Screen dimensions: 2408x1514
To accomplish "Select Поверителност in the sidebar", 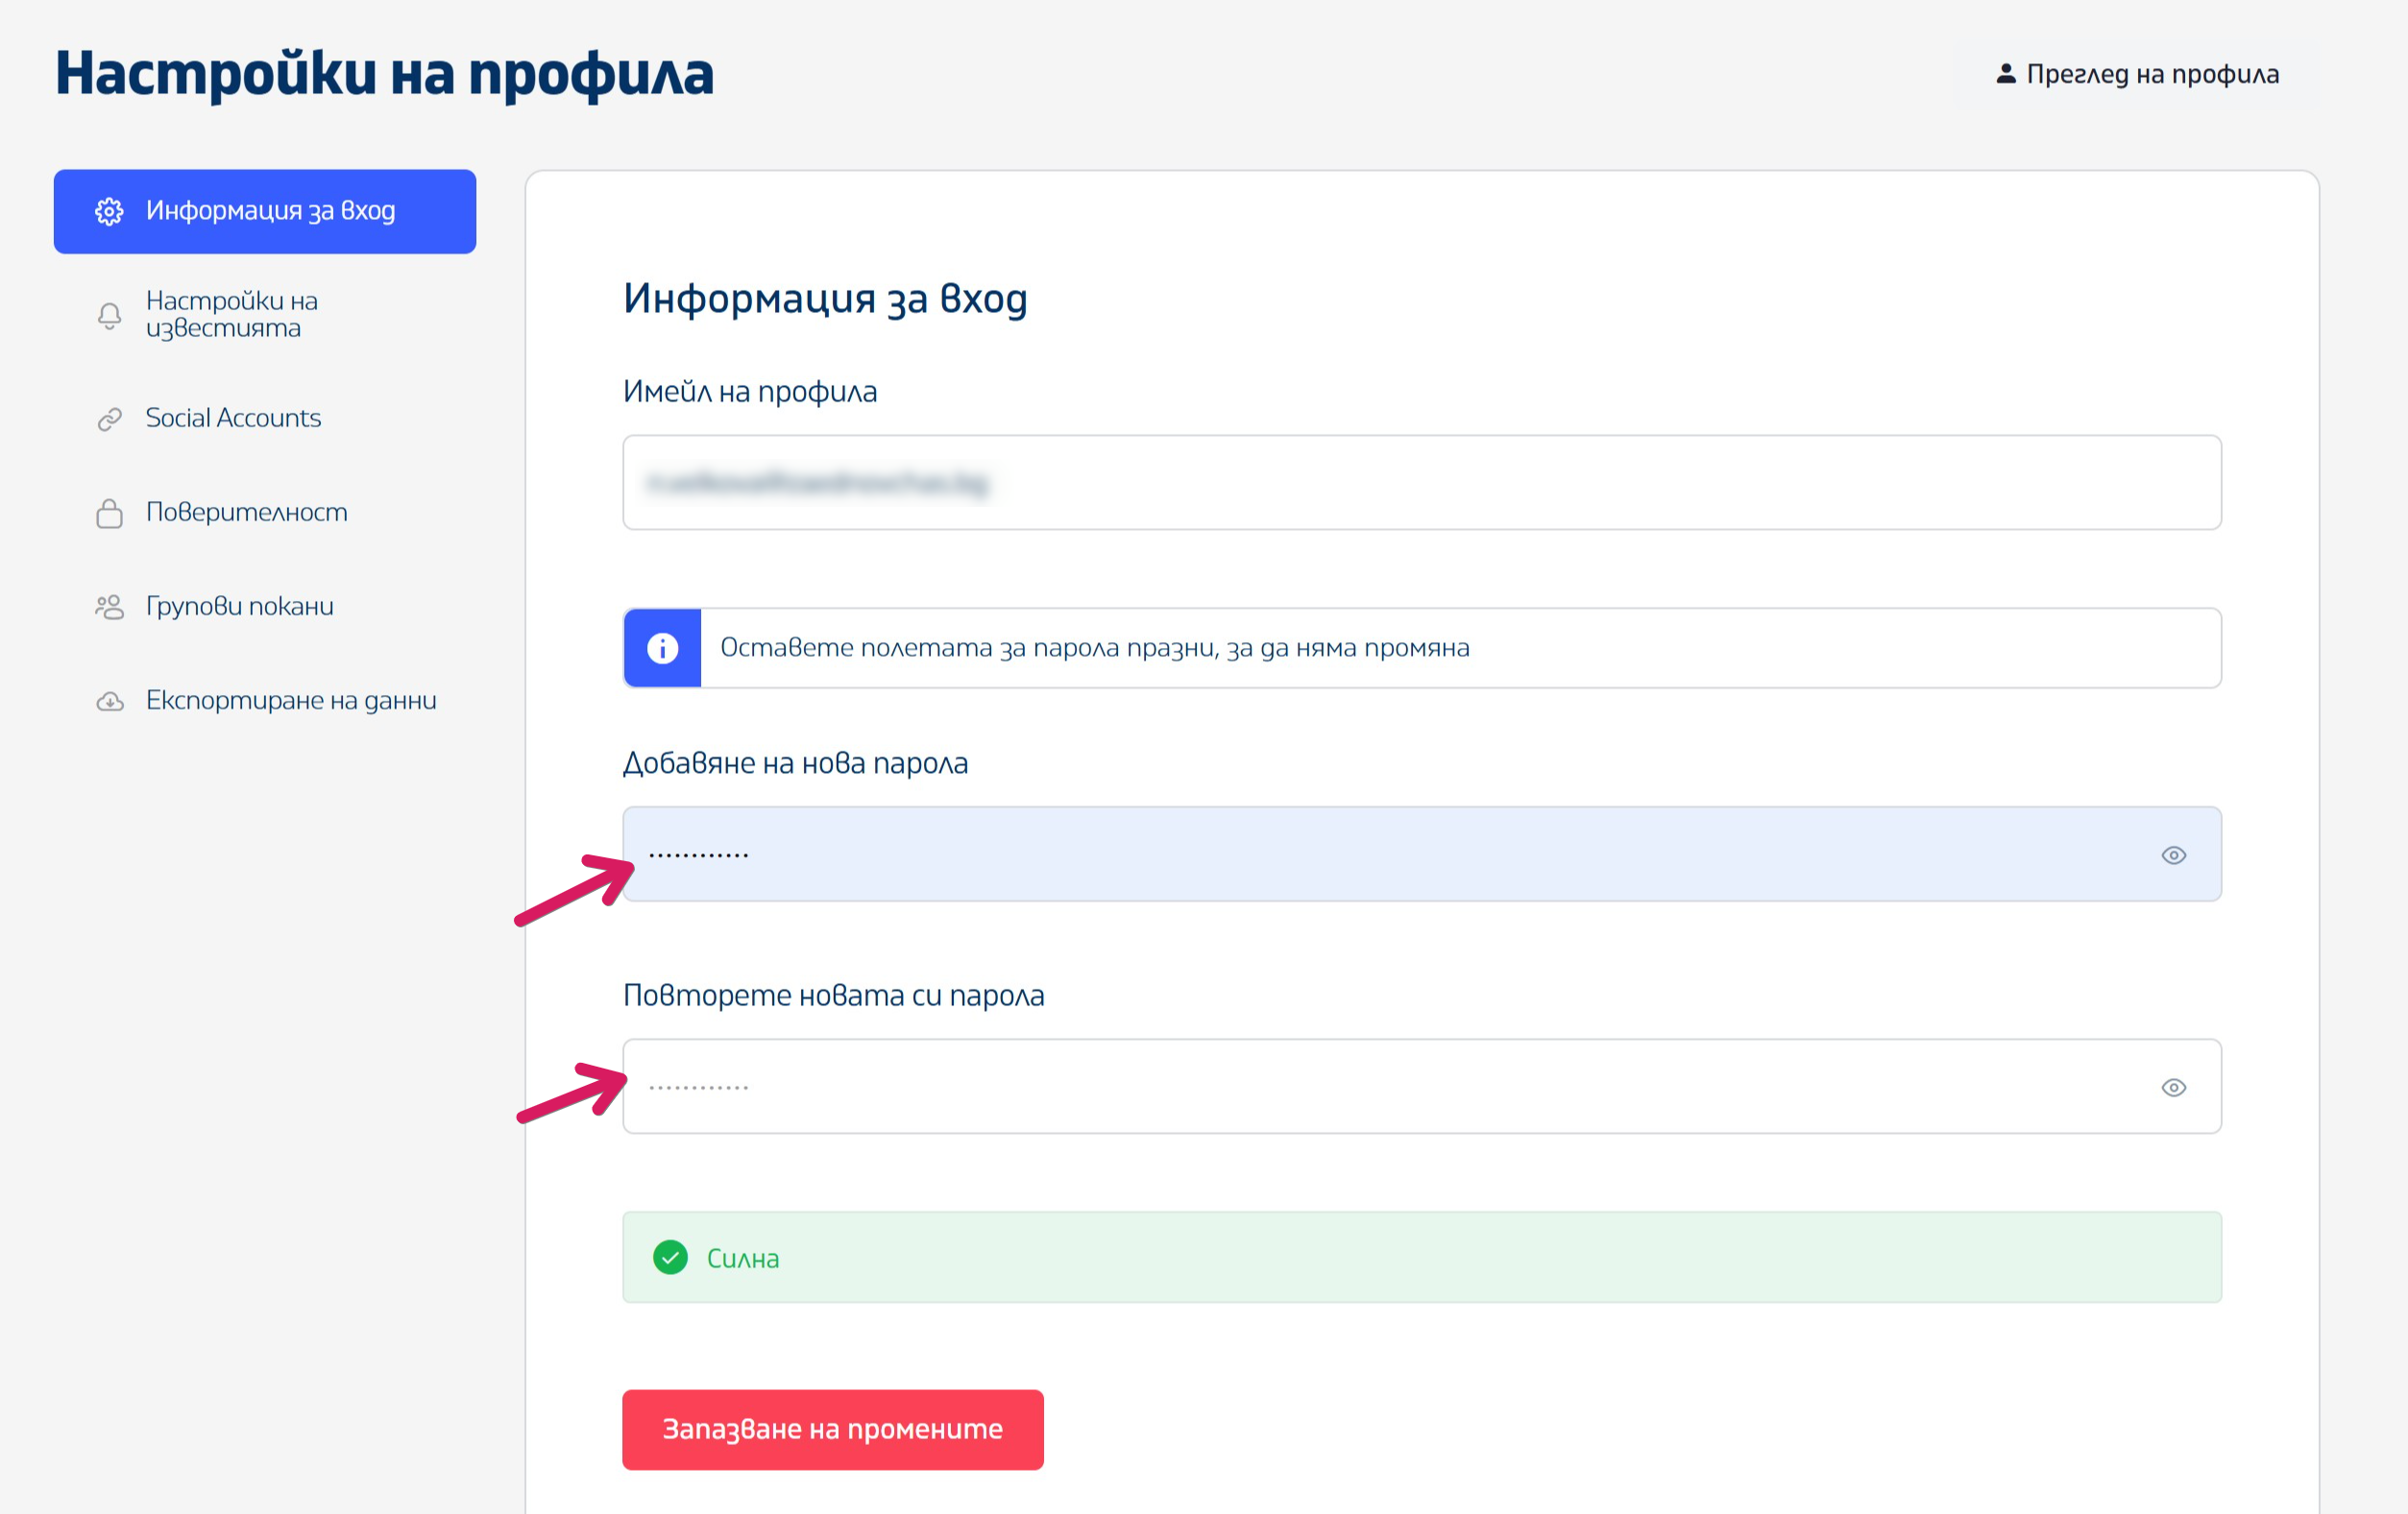I will (x=246, y=512).
